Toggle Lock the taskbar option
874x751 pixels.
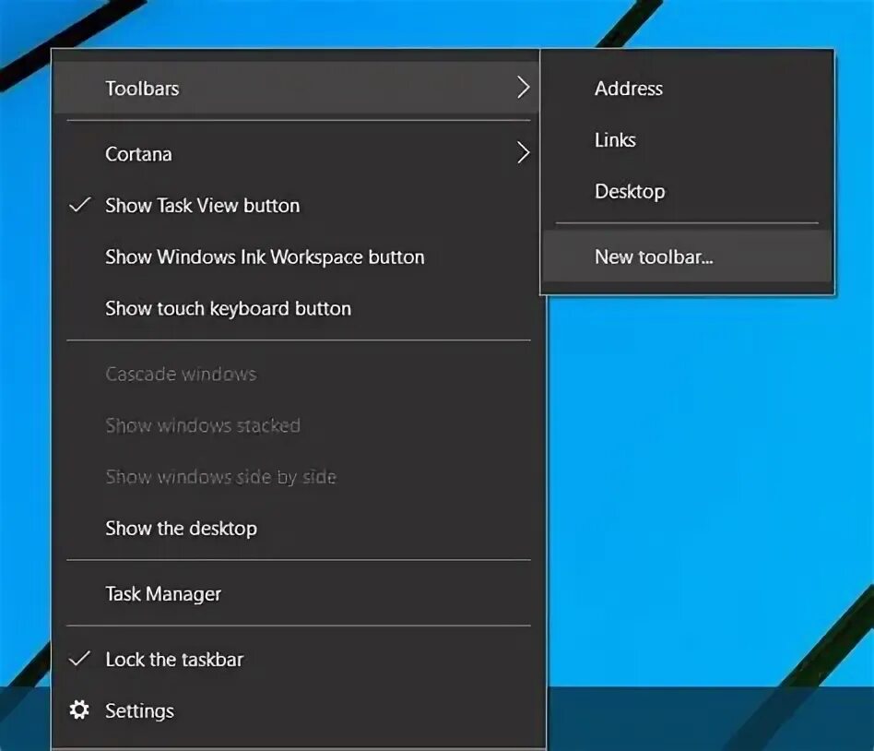point(298,659)
